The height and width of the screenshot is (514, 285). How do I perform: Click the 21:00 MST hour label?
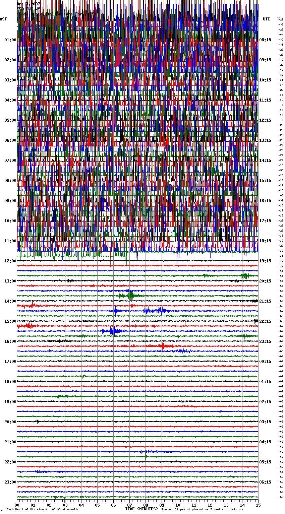10,442
